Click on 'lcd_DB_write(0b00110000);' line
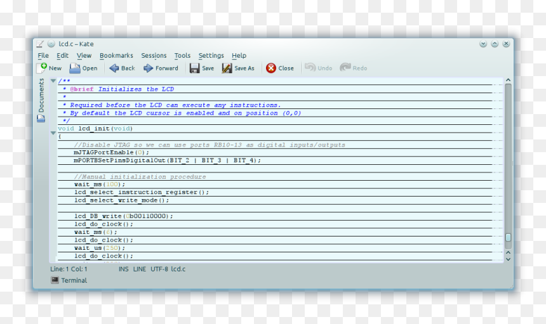Viewport: 546px width, 324px height. [x=123, y=216]
